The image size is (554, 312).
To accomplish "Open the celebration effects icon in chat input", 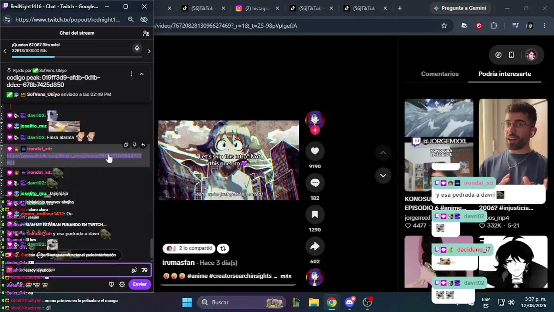I will (x=134, y=270).
